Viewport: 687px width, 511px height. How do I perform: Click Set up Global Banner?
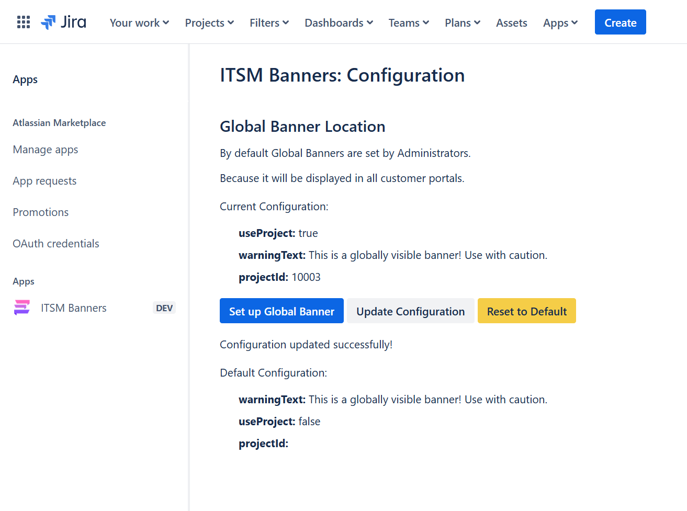tap(281, 311)
